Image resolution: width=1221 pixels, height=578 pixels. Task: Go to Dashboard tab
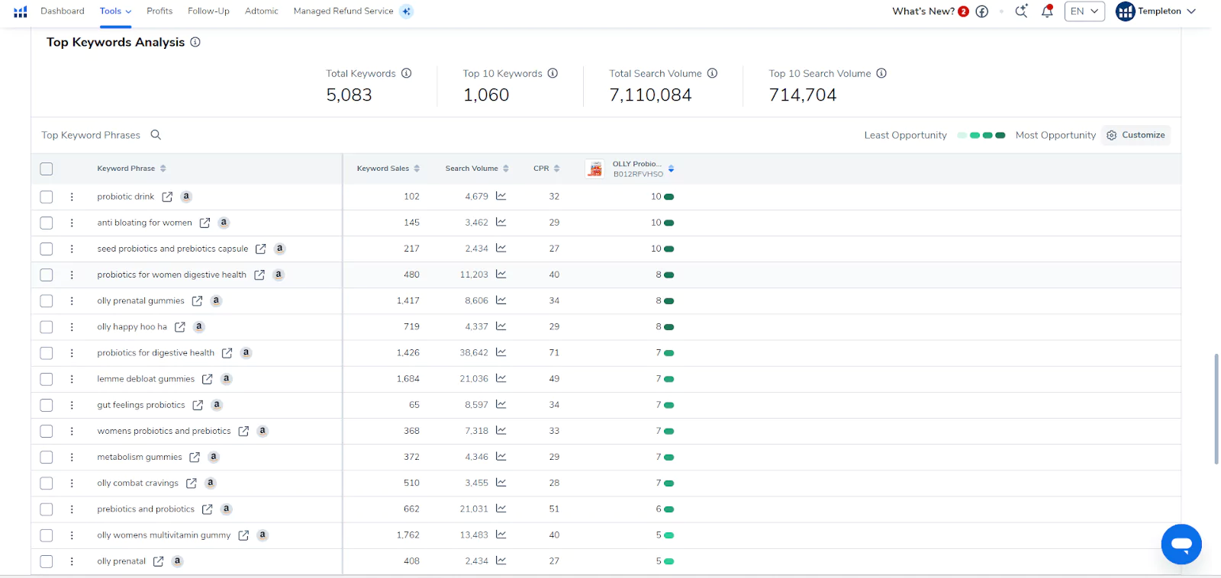click(63, 11)
